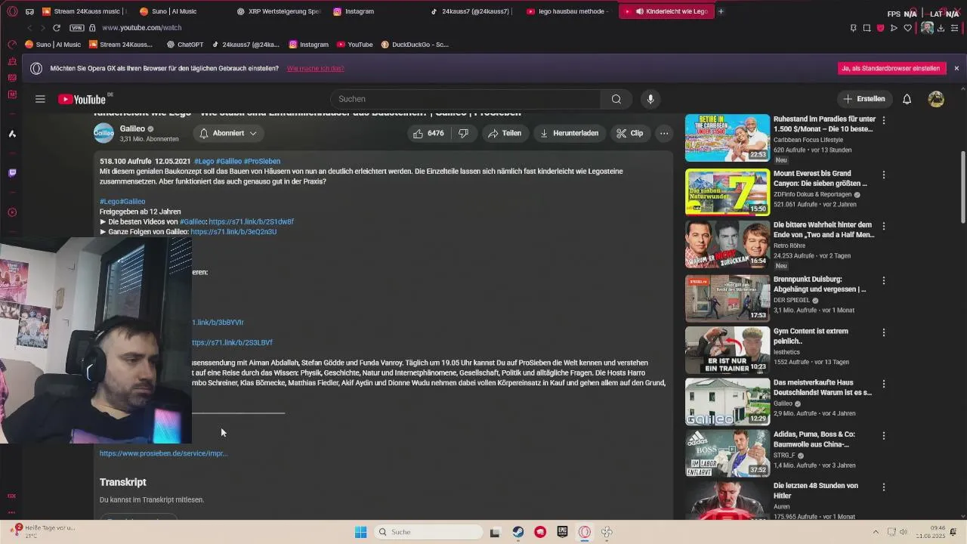Dislike the video with thumbs down

pos(464,133)
